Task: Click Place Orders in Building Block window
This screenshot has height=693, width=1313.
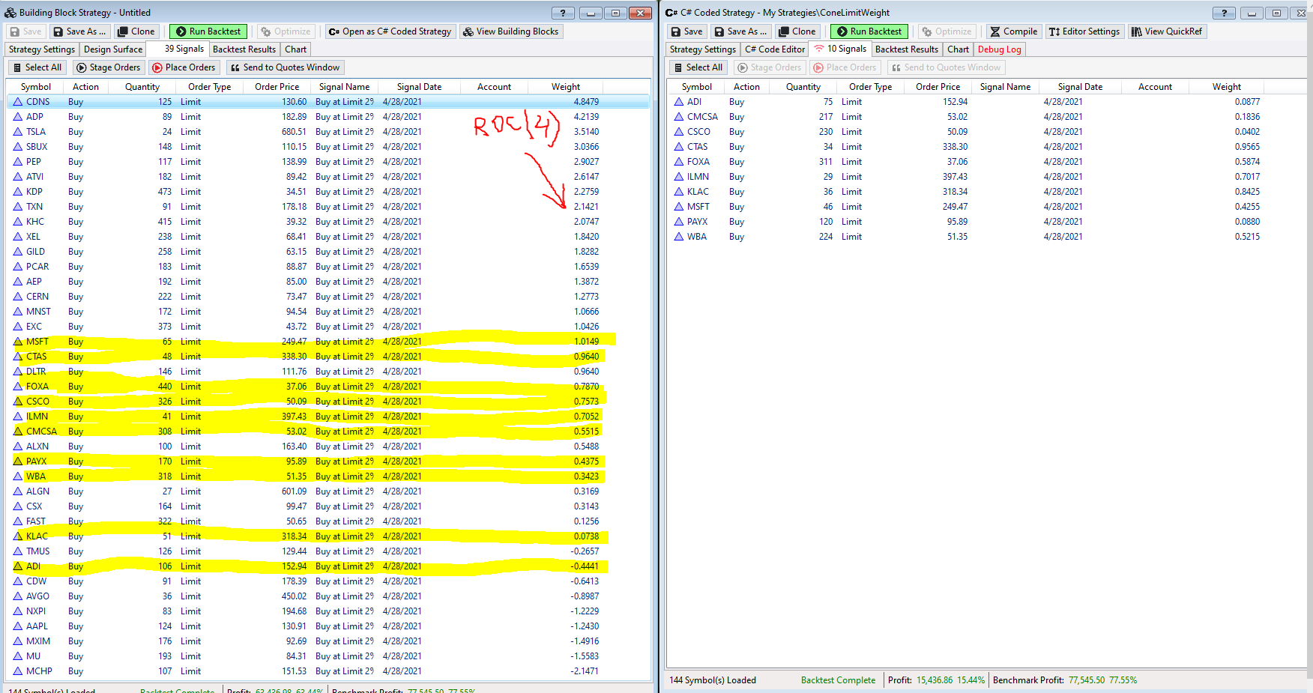Action: [x=184, y=67]
